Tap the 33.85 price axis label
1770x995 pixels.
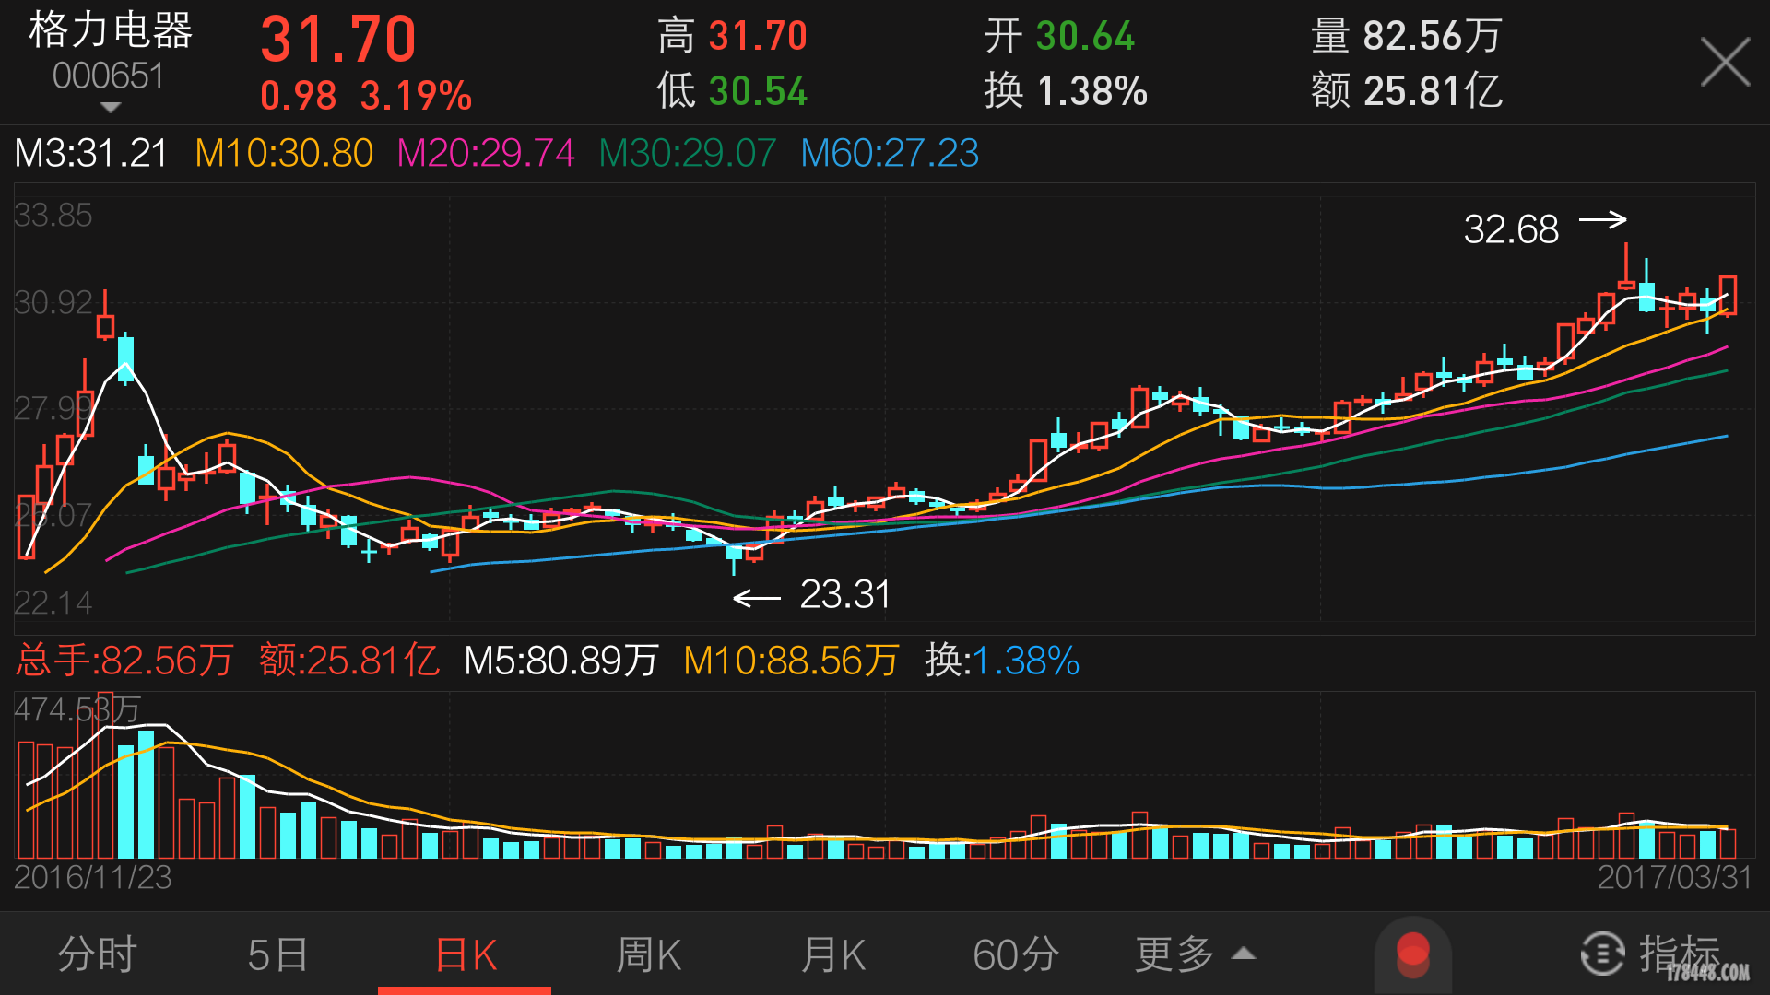(x=53, y=216)
